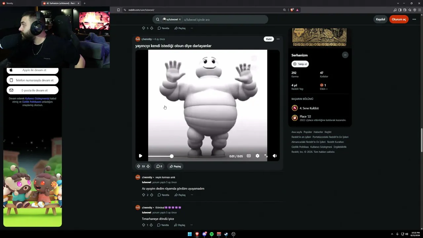
Task: Open more options for the video post
Action: coord(278,39)
